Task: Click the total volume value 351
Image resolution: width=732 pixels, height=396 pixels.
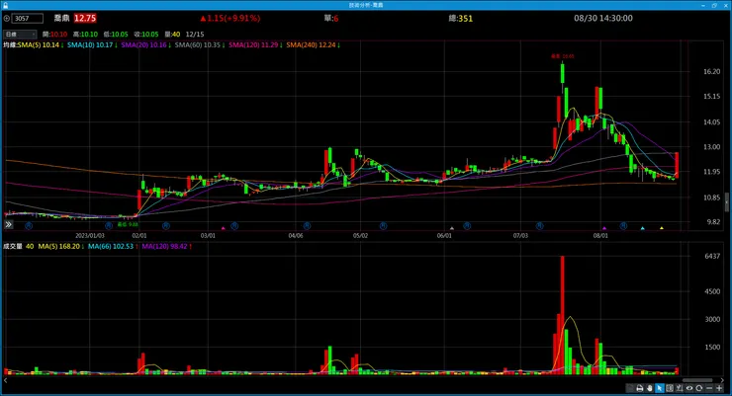Action: [466, 19]
